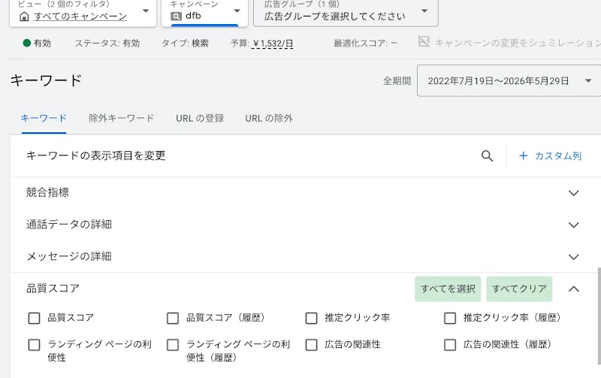Click the キーワードの表示項目を変更 heading

(x=96, y=156)
